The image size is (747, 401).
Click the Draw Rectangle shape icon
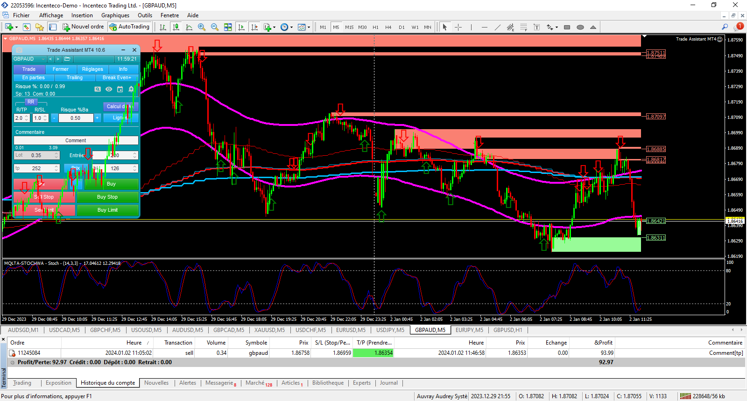point(567,27)
